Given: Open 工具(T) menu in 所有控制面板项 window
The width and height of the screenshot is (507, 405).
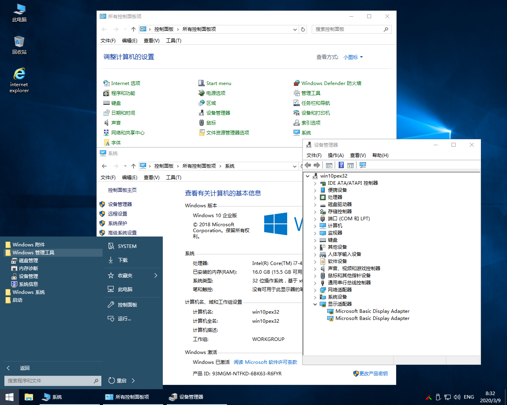Looking at the screenshot, I should [x=173, y=40].
